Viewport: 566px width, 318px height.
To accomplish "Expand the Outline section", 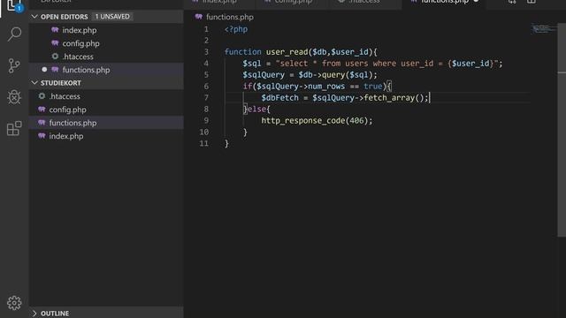I will pyautogui.click(x=34, y=314).
